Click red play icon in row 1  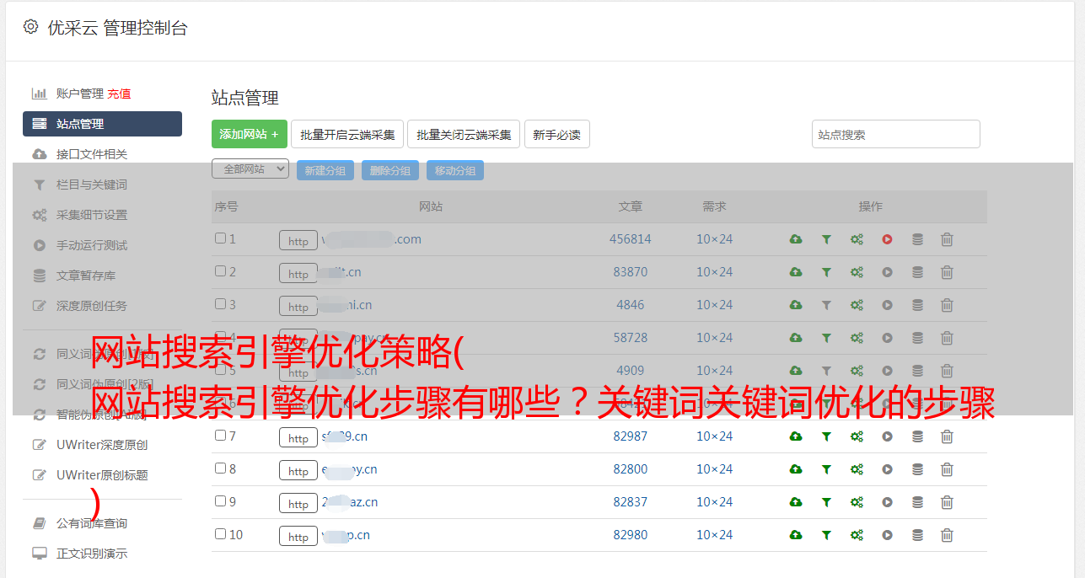pos(887,239)
